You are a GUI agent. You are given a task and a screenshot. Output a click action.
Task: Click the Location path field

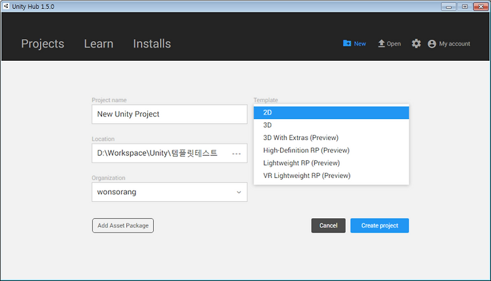(x=170, y=153)
